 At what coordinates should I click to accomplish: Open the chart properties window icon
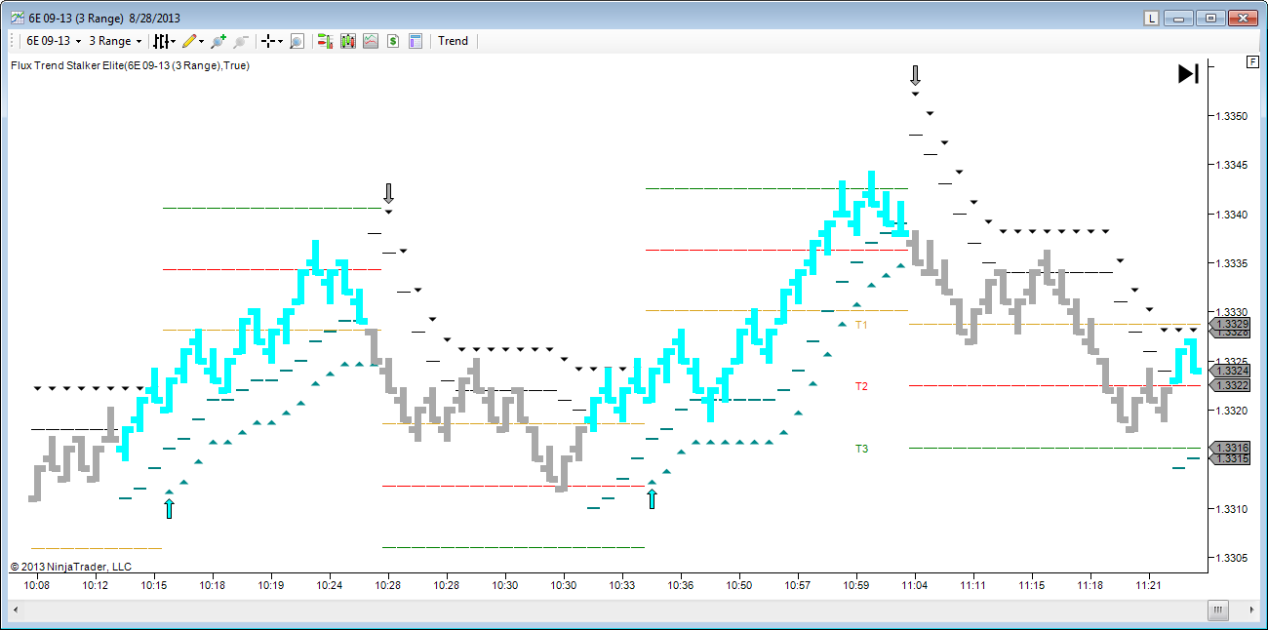click(416, 41)
